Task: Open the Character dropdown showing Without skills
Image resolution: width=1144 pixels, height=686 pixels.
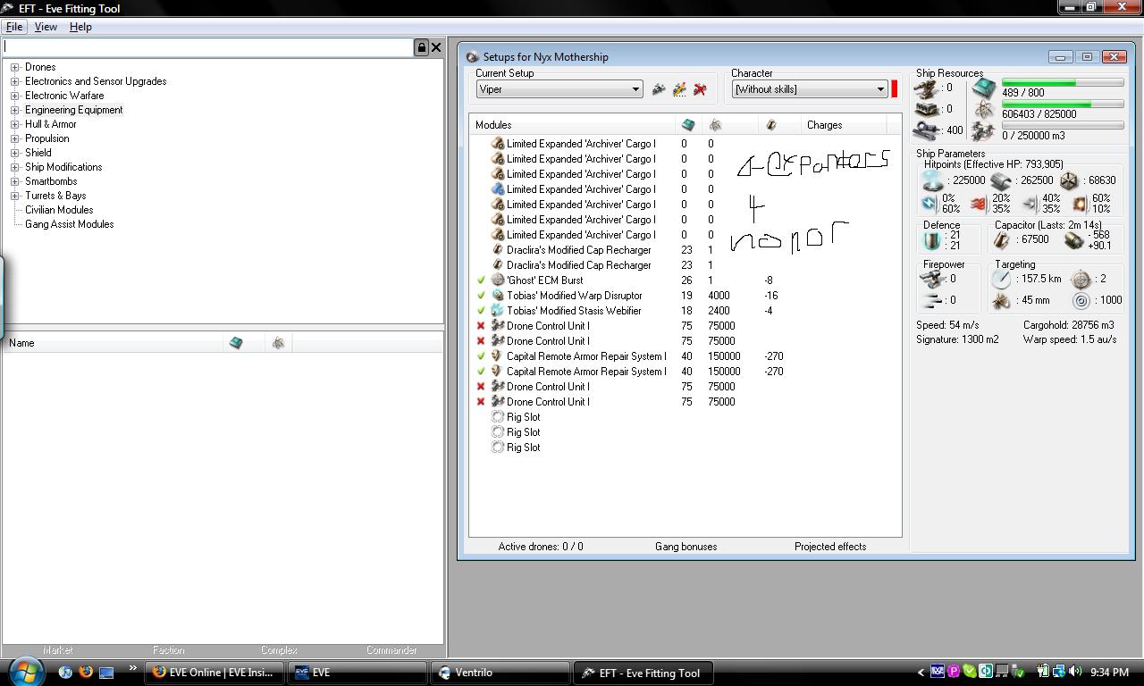Action: point(810,89)
